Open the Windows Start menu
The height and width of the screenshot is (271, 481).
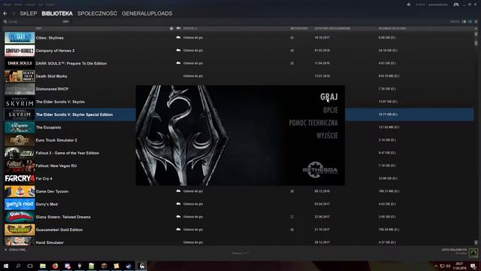pyautogui.click(x=6, y=266)
